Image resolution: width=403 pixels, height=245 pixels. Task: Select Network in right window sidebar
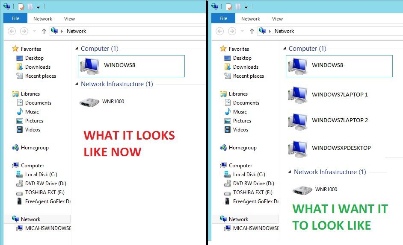pyautogui.click(x=245, y=219)
